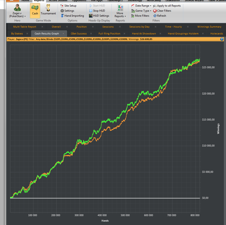Click the Start HUD button
This screenshot has height=225, width=226.
click(x=97, y=6)
